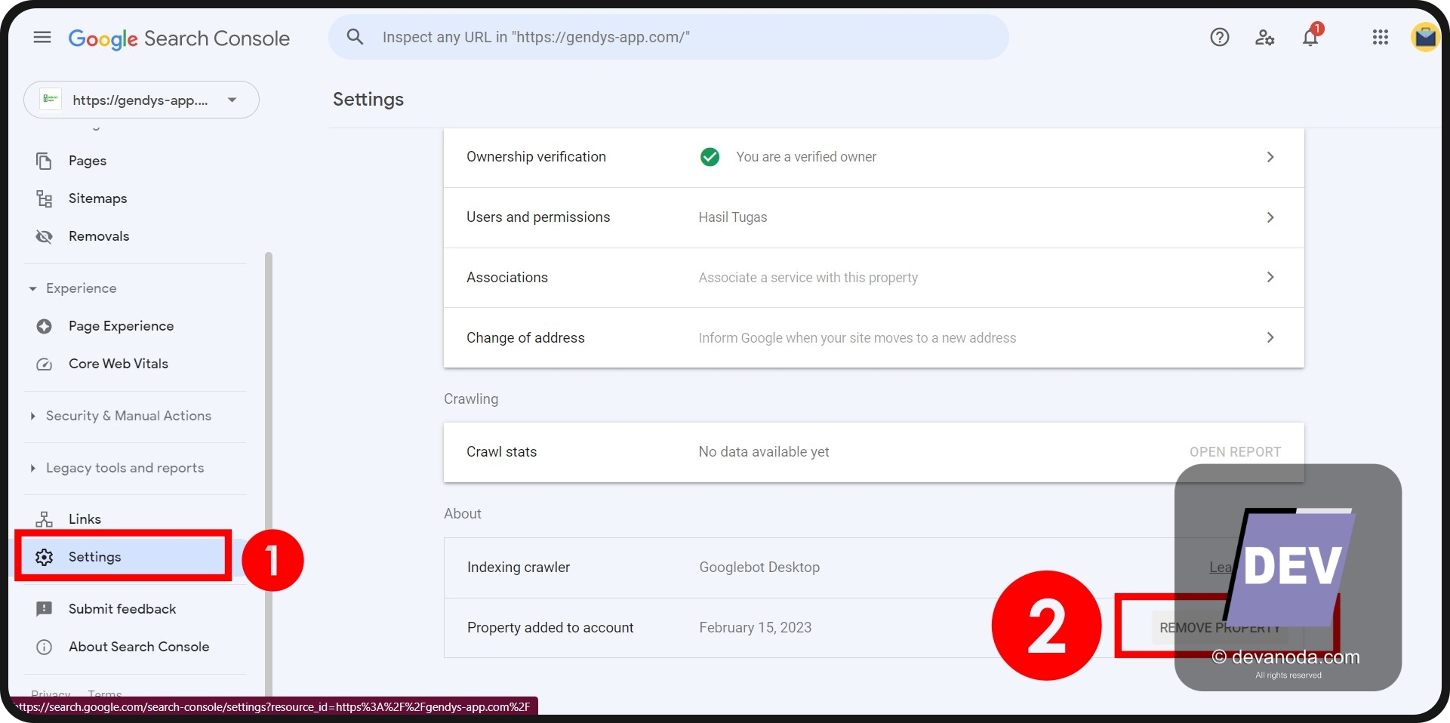The height and width of the screenshot is (723, 1450).
Task: Click the Pages icon in sidebar
Action: click(44, 161)
